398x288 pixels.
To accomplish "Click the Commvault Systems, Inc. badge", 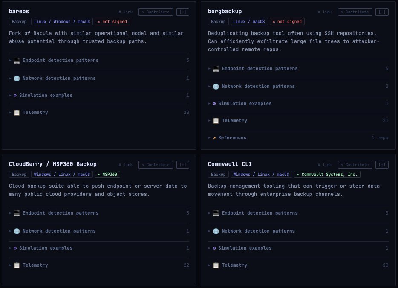I will 327,175.
